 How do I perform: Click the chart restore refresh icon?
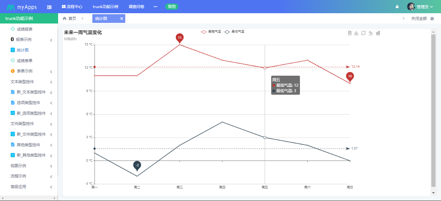(364, 33)
